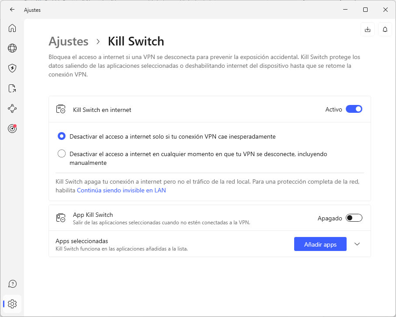This screenshot has width=396, height=317.
Task: Open help via the question bubble icon
Action: coord(12,284)
